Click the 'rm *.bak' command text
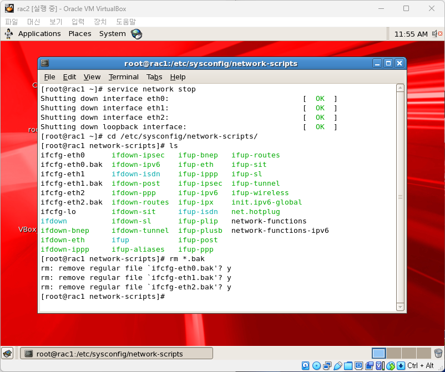 (x=187, y=259)
